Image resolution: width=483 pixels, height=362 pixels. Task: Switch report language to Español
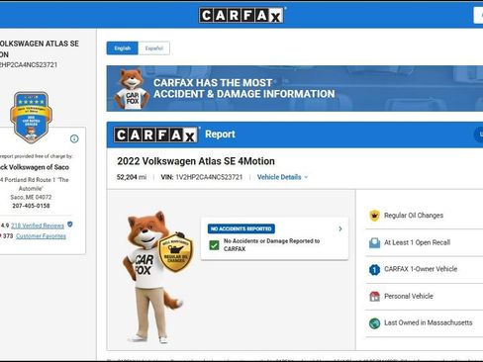(x=153, y=48)
